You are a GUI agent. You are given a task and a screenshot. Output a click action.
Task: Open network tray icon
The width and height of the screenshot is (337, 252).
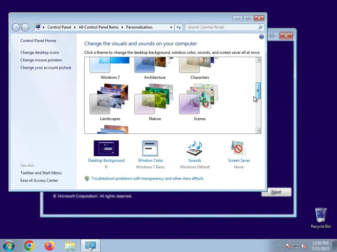(296, 246)
